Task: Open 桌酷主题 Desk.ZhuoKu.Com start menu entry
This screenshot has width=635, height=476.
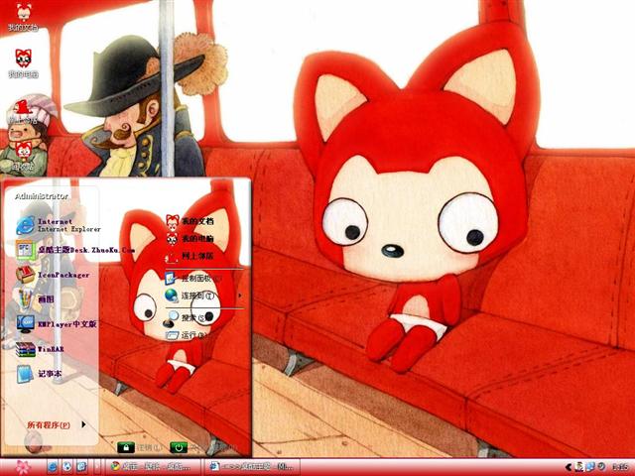Action: pyautogui.click(x=75, y=250)
